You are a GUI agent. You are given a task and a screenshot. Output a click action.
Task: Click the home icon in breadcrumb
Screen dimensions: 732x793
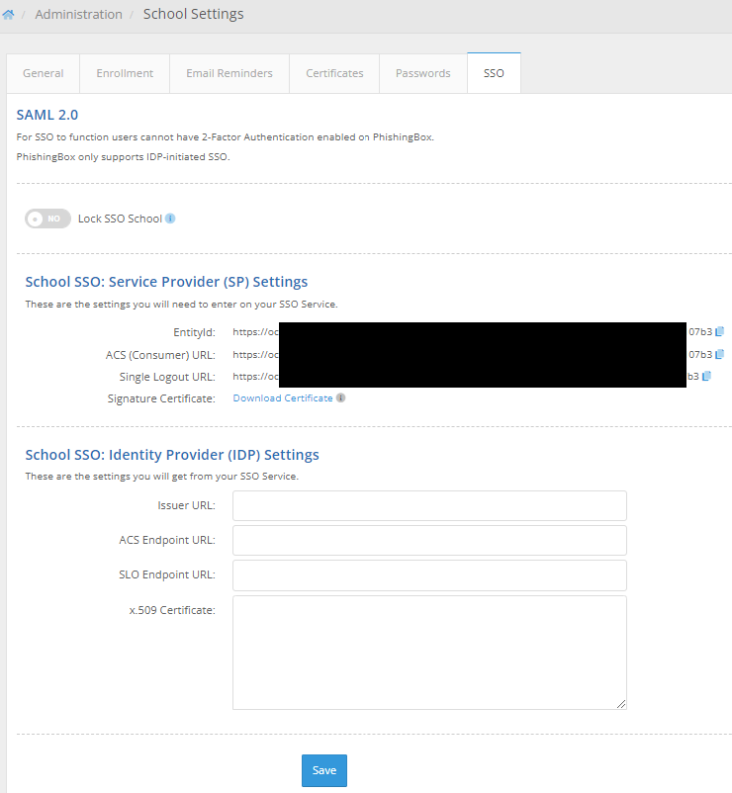click(x=9, y=15)
